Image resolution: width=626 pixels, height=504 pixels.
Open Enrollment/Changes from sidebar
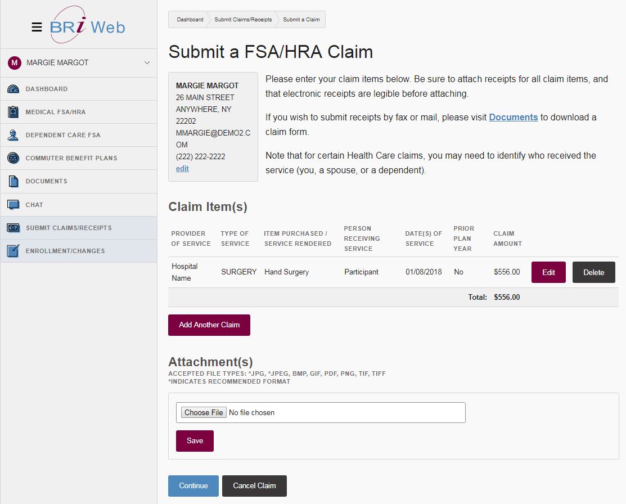13,251
